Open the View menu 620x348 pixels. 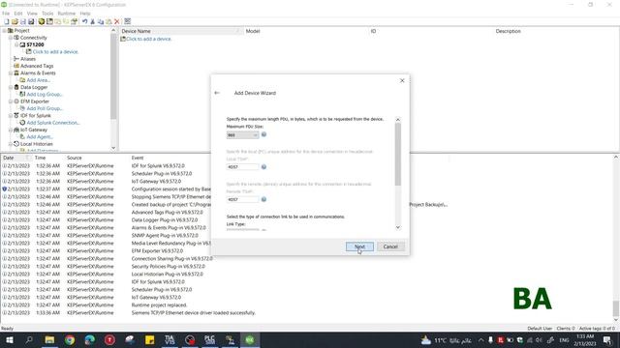32,13
